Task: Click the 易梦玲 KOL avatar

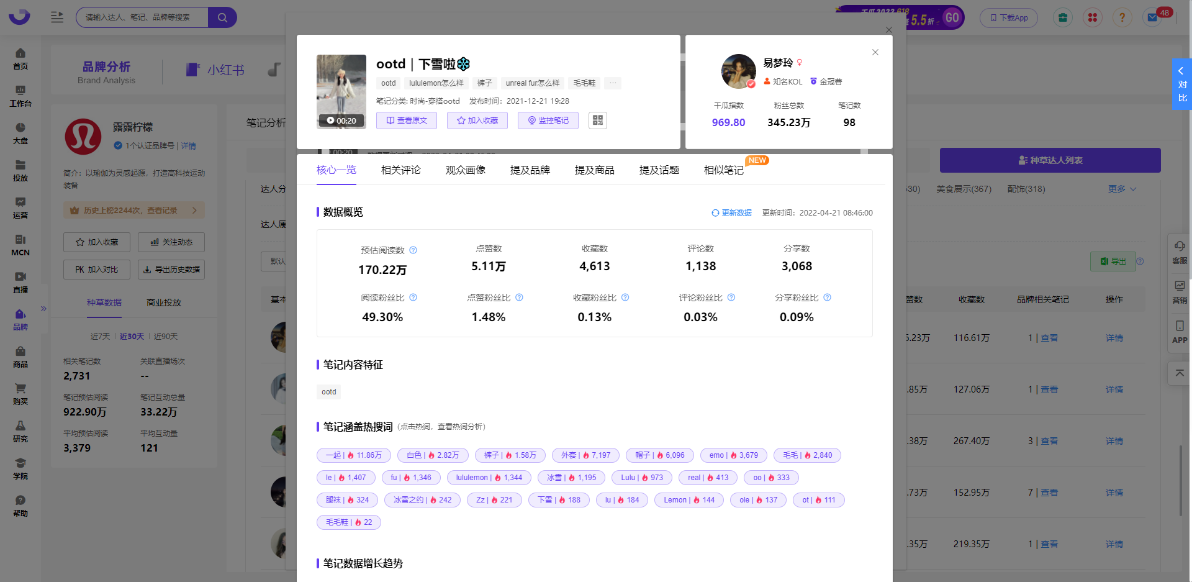Action: (x=739, y=71)
